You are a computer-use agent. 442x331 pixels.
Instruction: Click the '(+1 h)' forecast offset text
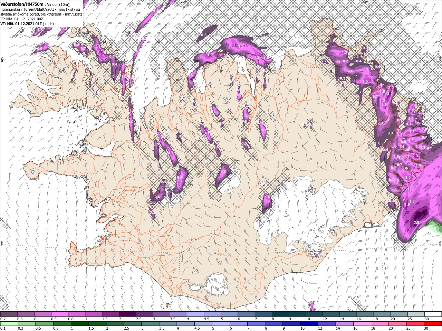[48, 24]
